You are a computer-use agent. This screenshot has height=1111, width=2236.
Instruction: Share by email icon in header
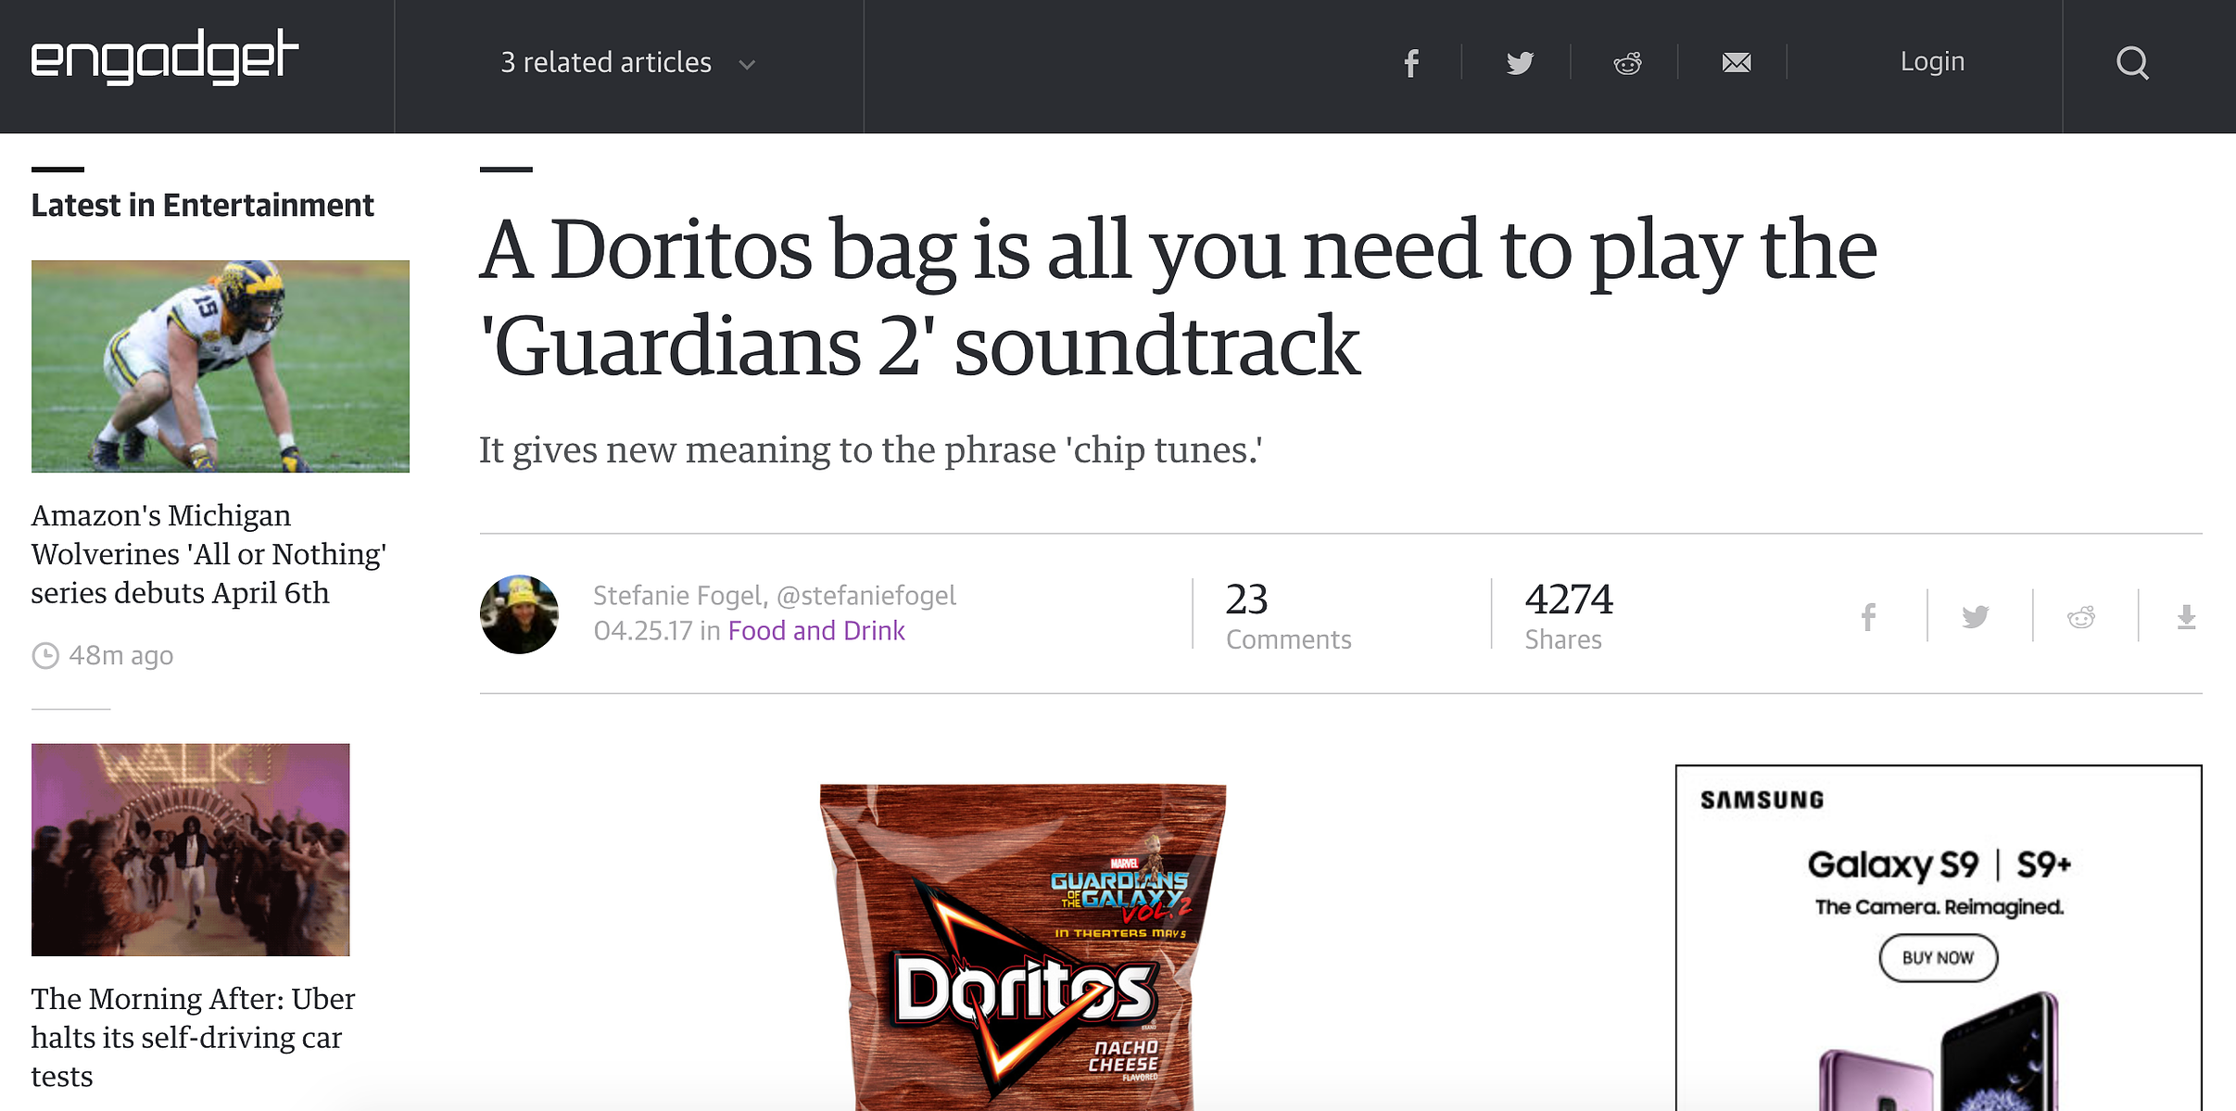click(x=1737, y=62)
